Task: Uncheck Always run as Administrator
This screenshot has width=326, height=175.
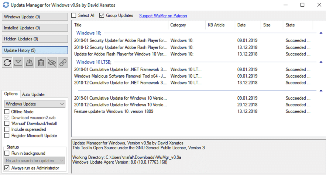Action: click(7, 168)
